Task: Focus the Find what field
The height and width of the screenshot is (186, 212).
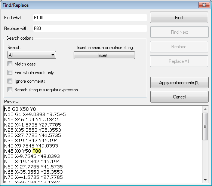Action: pyautogui.click(x=90, y=18)
